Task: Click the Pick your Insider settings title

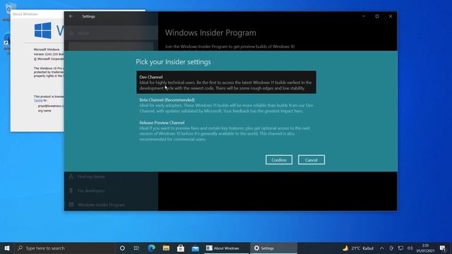Action: pos(173,62)
